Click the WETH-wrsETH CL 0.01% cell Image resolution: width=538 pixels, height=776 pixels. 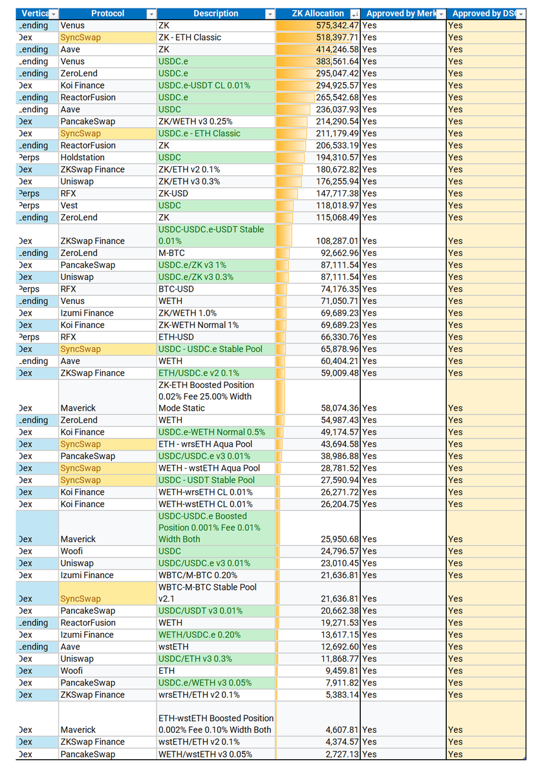point(216,492)
